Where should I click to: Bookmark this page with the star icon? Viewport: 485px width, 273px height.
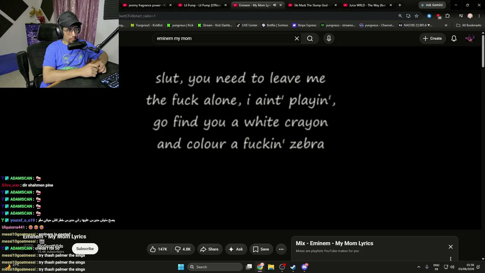(x=416, y=16)
